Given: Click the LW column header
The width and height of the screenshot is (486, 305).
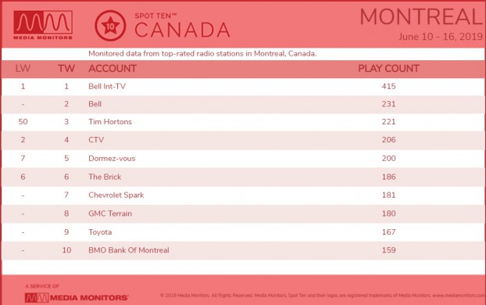Looking at the screenshot, I should point(23,69).
